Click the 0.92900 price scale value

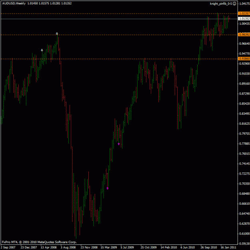pyautogui.click(x=244, y=64)
